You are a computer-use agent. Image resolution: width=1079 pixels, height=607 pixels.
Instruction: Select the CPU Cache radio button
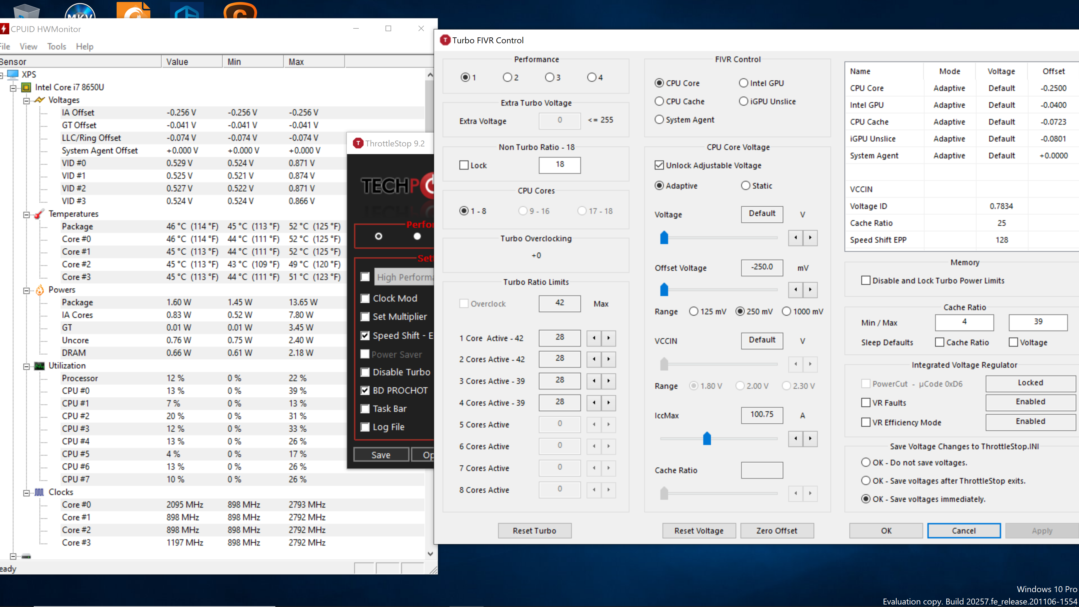pos(659,101)
